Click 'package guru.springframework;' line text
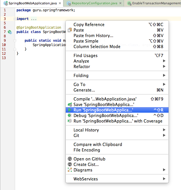 click(x=46, y=10)
